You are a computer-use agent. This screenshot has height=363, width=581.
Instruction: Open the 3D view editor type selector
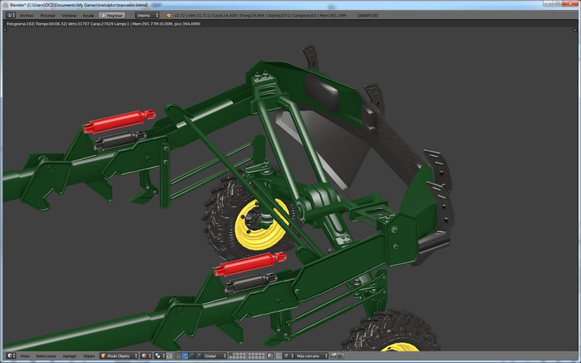(x=9, y=356)
